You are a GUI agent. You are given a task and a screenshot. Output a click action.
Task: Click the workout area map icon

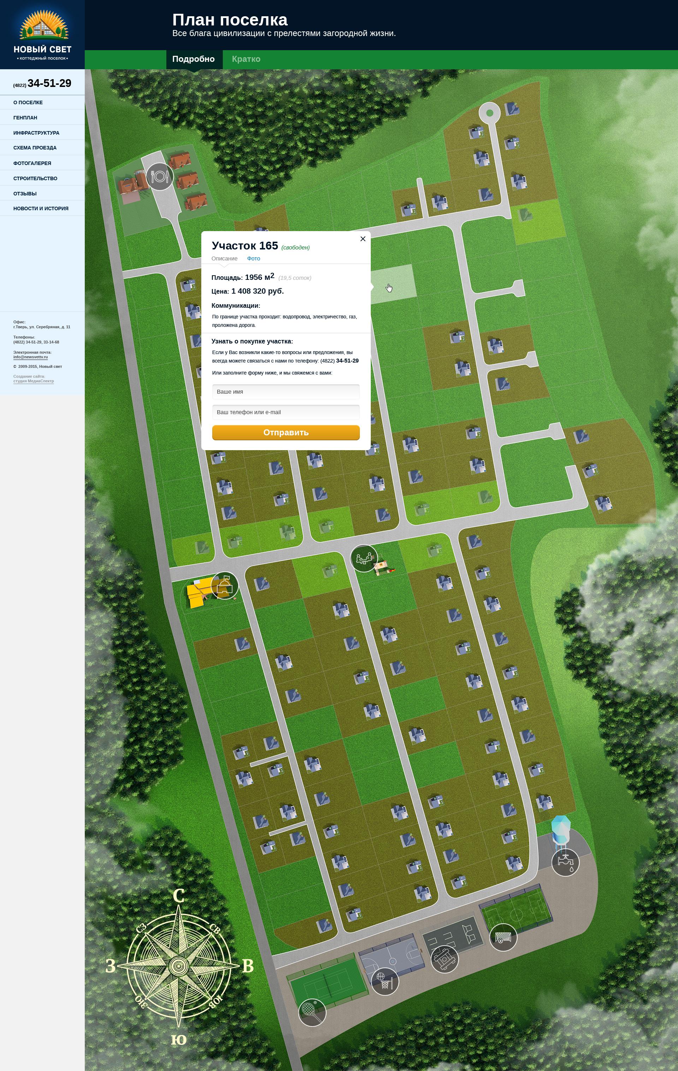pyautogui.click(x=444, y=959)
